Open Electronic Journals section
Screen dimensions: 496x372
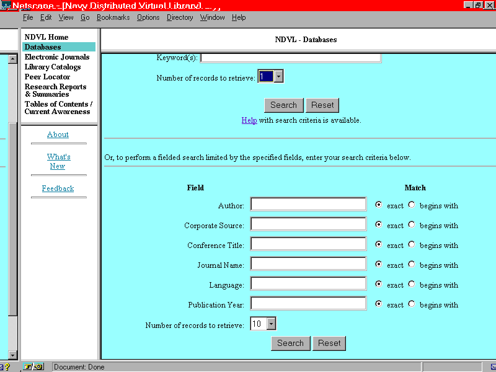57,57
